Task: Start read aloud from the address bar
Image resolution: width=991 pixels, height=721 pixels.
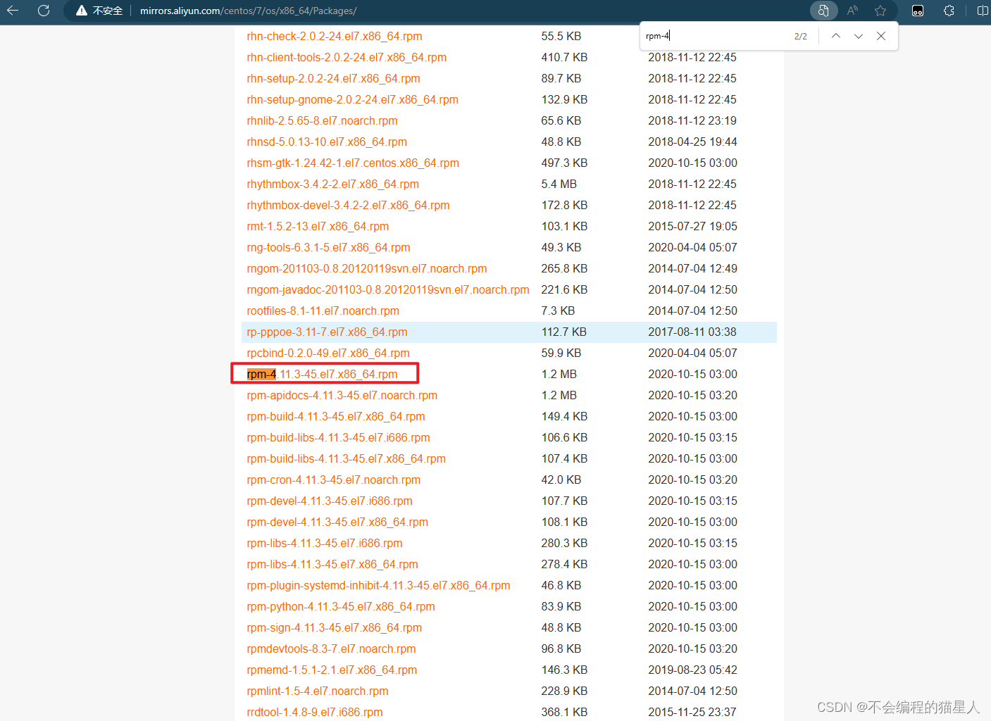Action: [852, 11]
